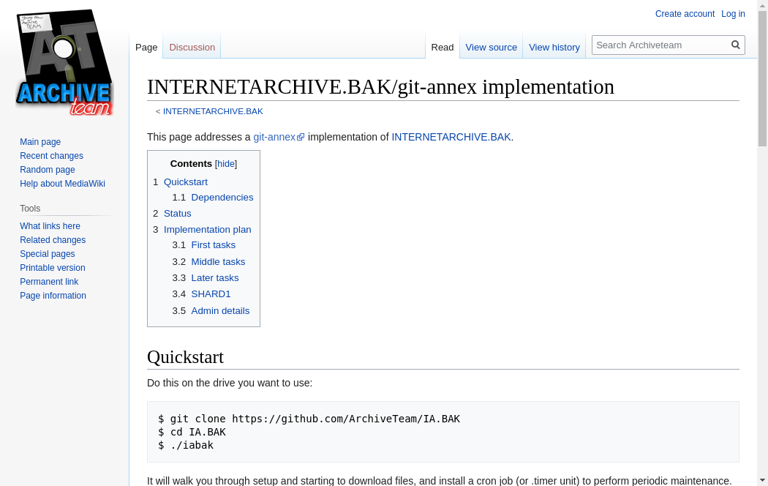768x486 pixels.
Task: Open a Random page from sidebar
Action: [48, 170]
